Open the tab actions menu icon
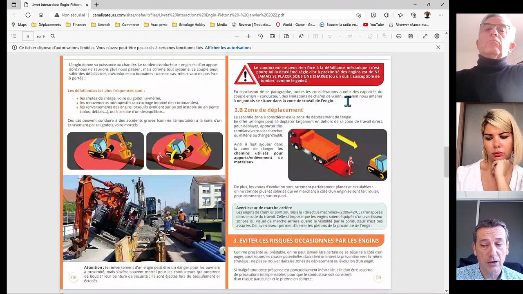The image size is (523, 294). (x=13, y=5)
